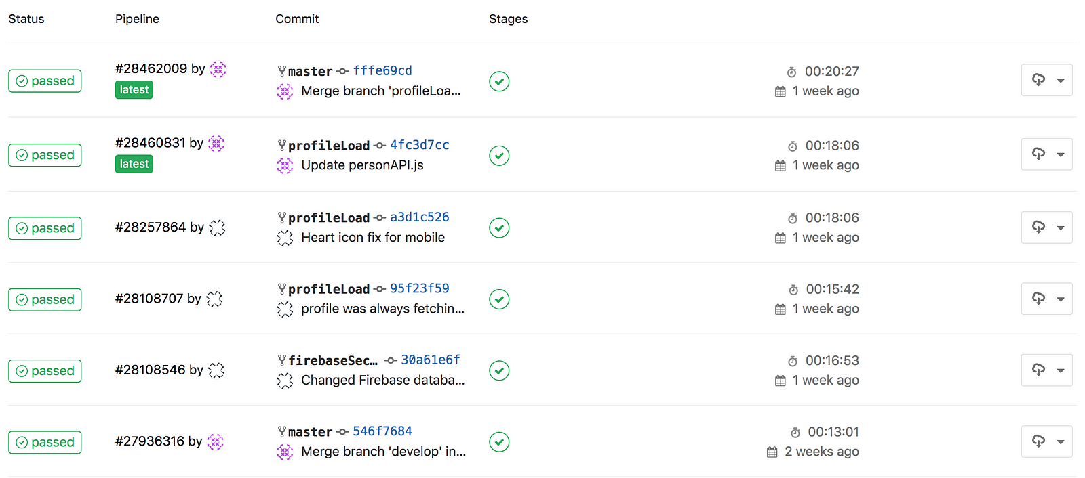Click the passed status badge for #27936316
Screen dimensions: 1085x478
point(45,442)
